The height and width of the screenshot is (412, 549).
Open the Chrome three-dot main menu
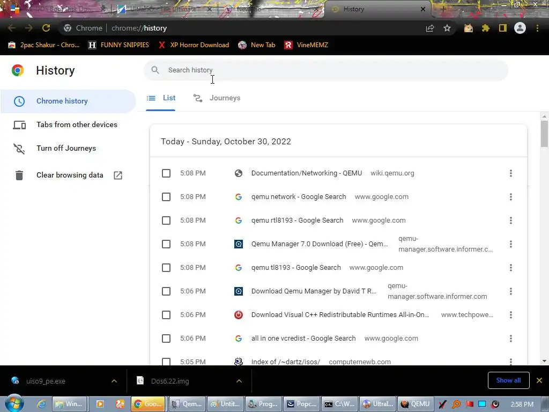coord(537,28)
